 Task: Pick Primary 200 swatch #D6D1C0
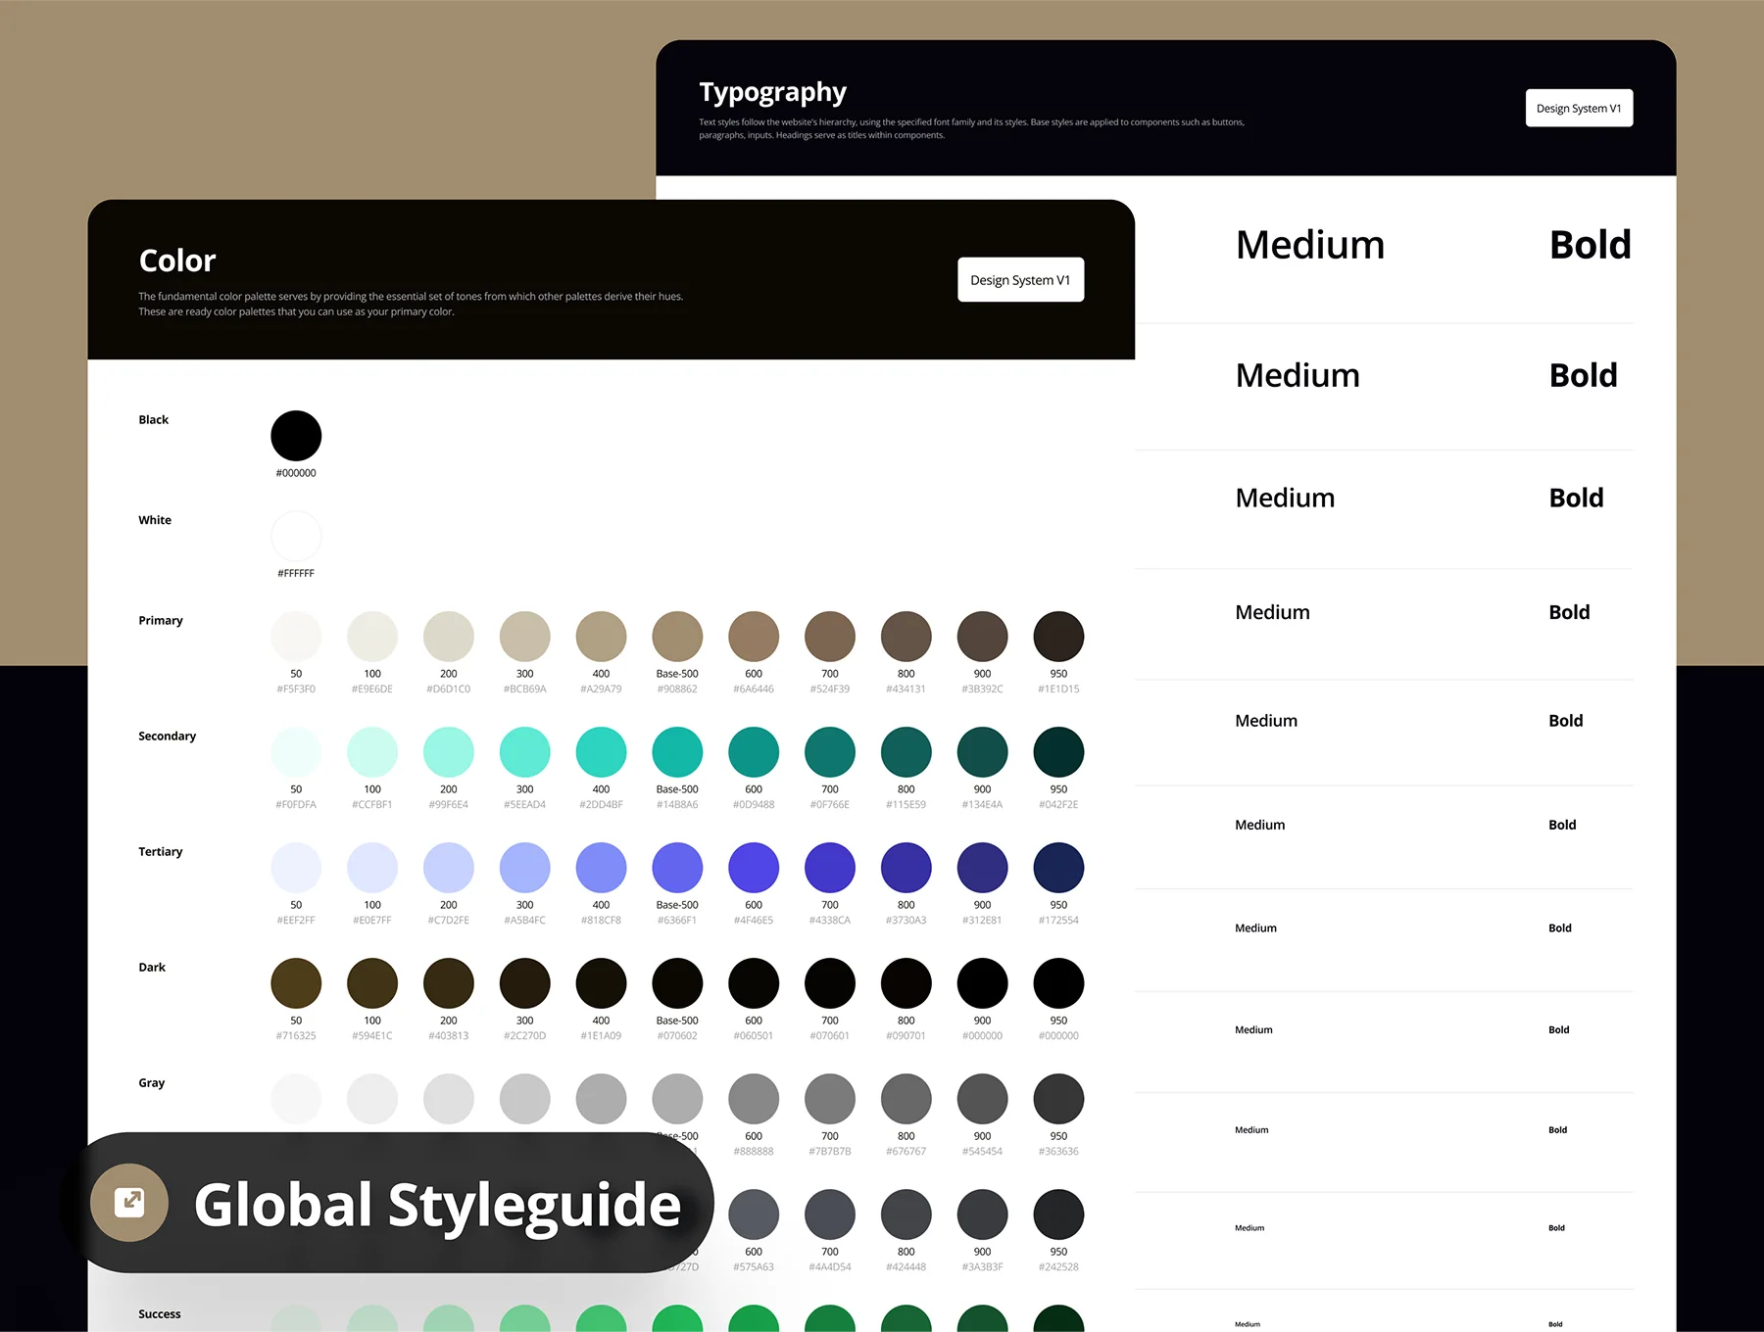pos(449,637)
